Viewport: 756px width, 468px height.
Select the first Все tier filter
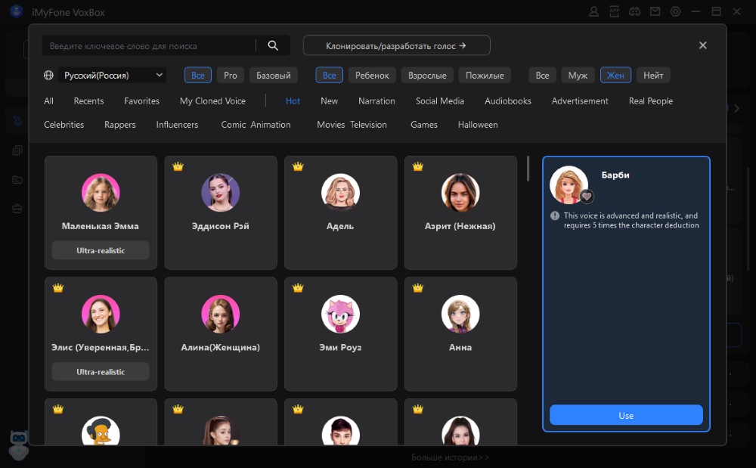coord(197,75)
